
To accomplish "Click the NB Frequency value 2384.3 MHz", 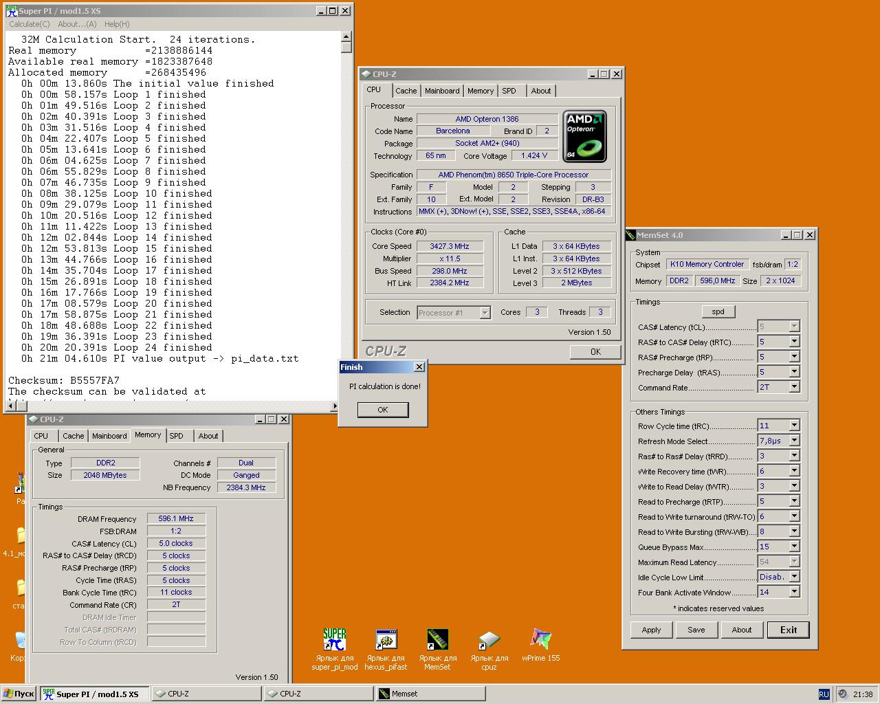I will pos(246,487).
